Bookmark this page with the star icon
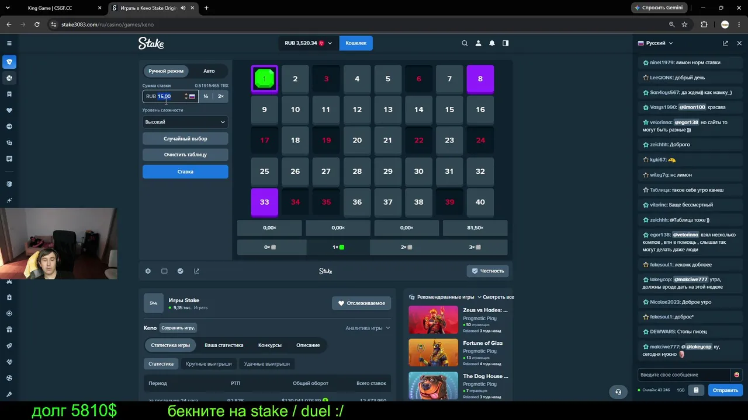The image size is (748, 420). point(684,24)
